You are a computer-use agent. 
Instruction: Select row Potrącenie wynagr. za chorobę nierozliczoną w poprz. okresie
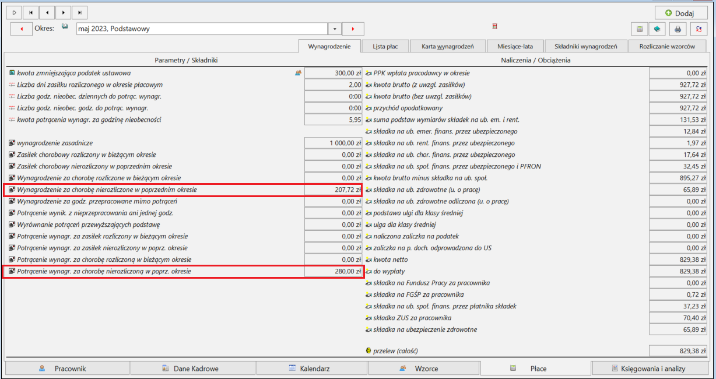(183, 271)
